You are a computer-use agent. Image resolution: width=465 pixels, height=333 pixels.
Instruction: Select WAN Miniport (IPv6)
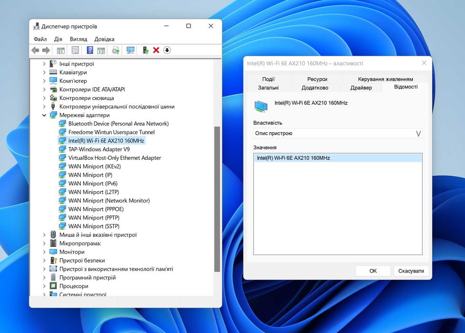tap(93, 184)
